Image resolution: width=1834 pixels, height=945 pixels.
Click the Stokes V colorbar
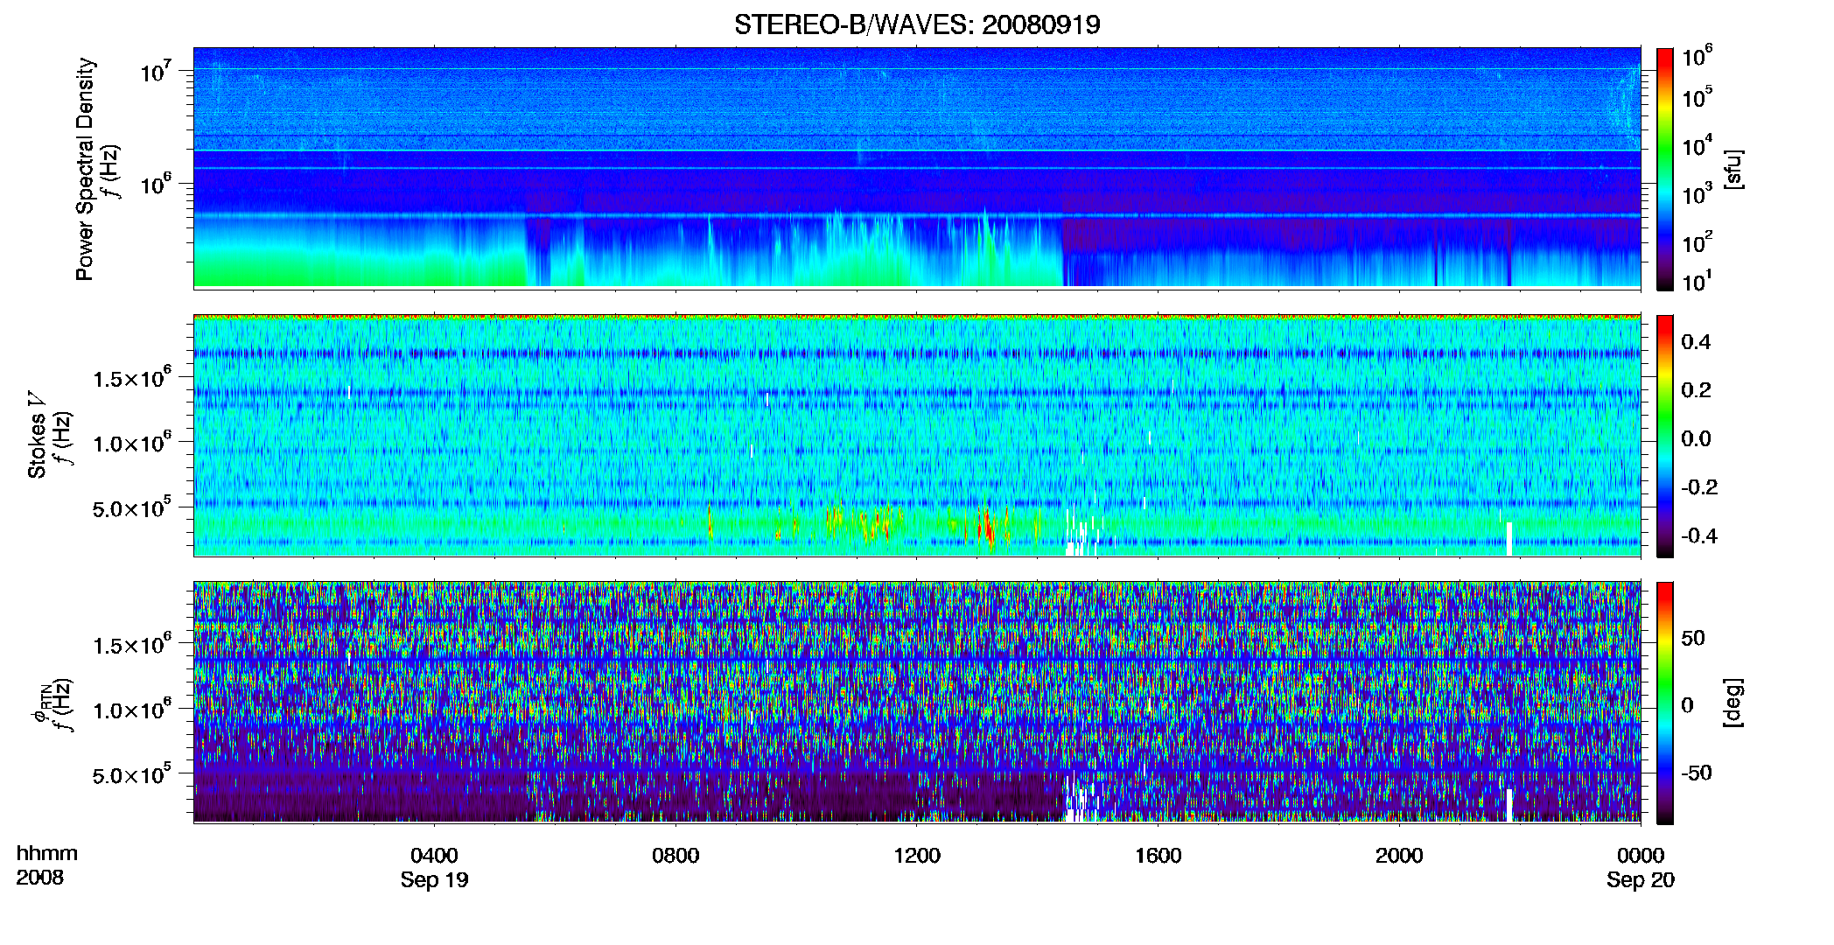point(1665,436)
